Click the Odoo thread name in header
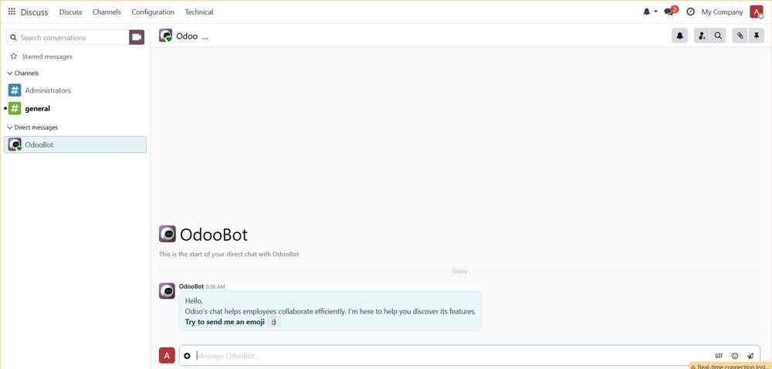This screenshot has height=369, width=772. tap(187, 36)
